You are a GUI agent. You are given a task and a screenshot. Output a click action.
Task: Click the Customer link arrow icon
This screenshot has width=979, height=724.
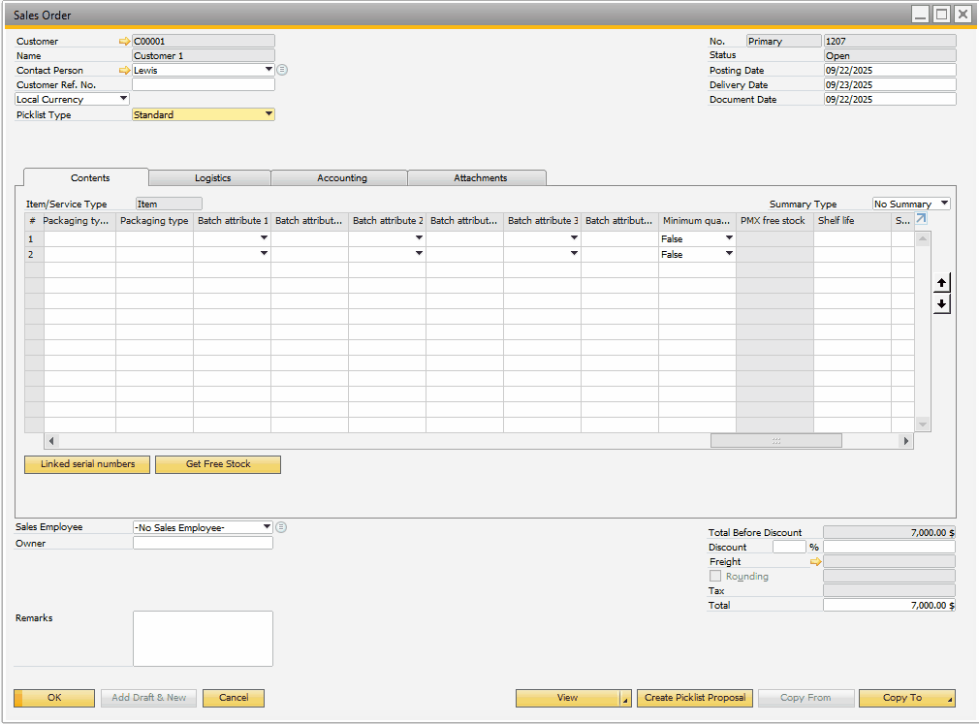click(124, 42)
